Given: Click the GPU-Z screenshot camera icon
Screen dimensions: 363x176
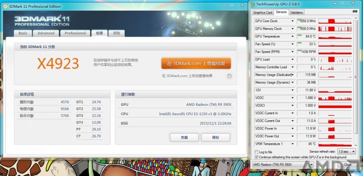Looking at the screenshot, I should [x=354, y=11].
